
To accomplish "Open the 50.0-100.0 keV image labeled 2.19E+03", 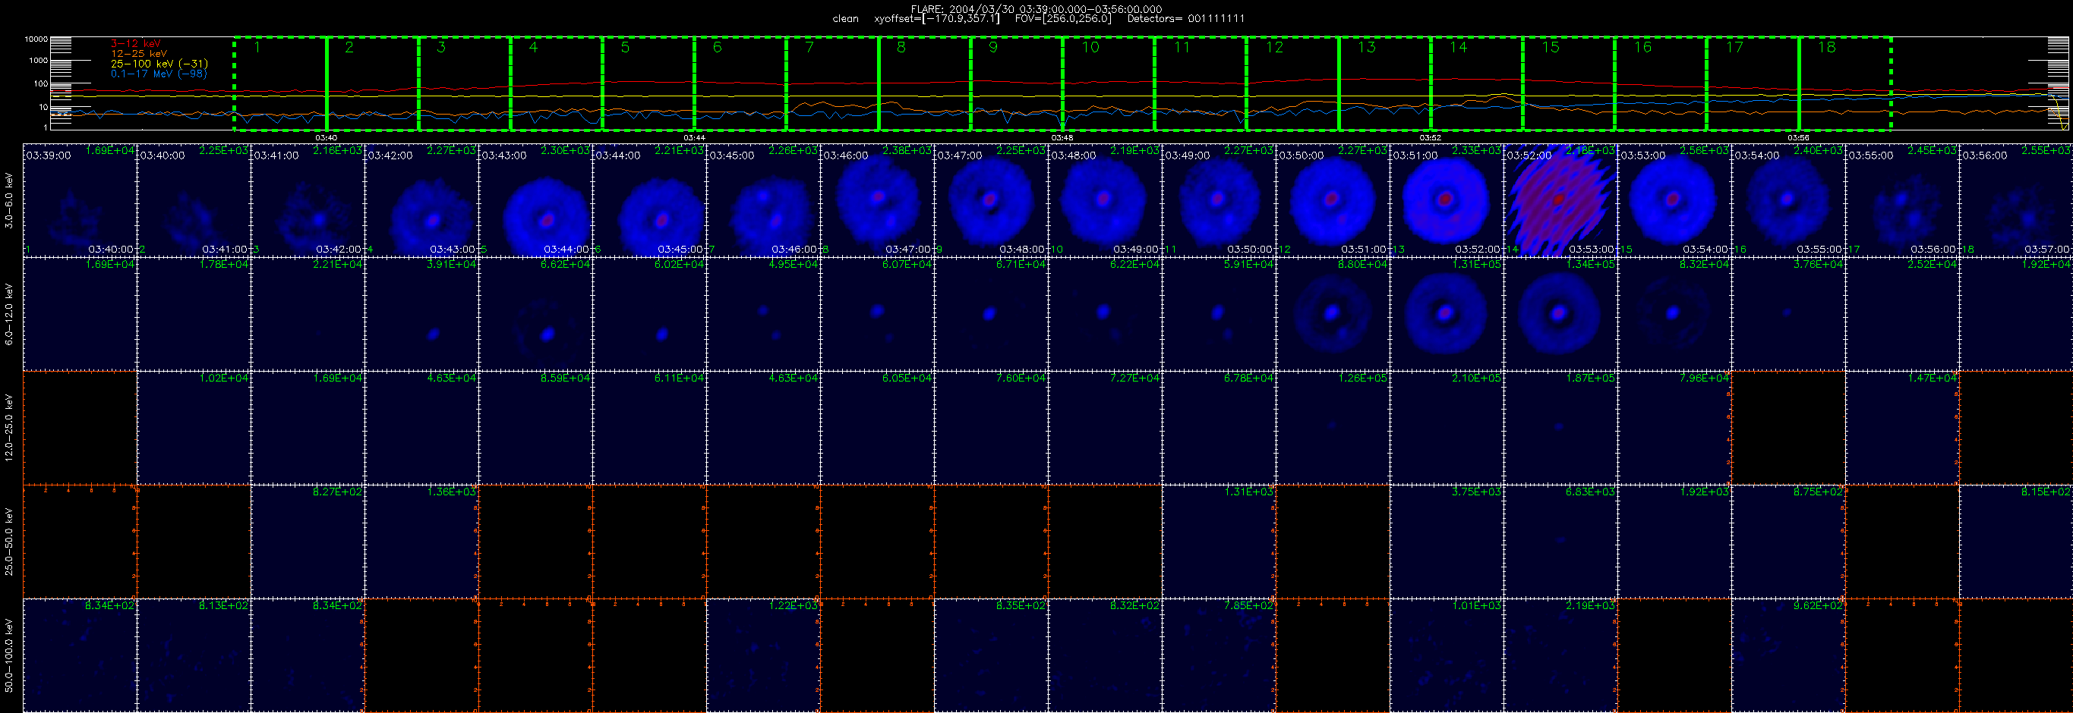I will (x=1560, y=655).
